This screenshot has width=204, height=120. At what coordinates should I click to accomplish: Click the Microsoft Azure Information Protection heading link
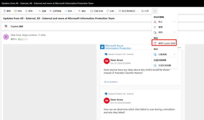pos(118,47)
